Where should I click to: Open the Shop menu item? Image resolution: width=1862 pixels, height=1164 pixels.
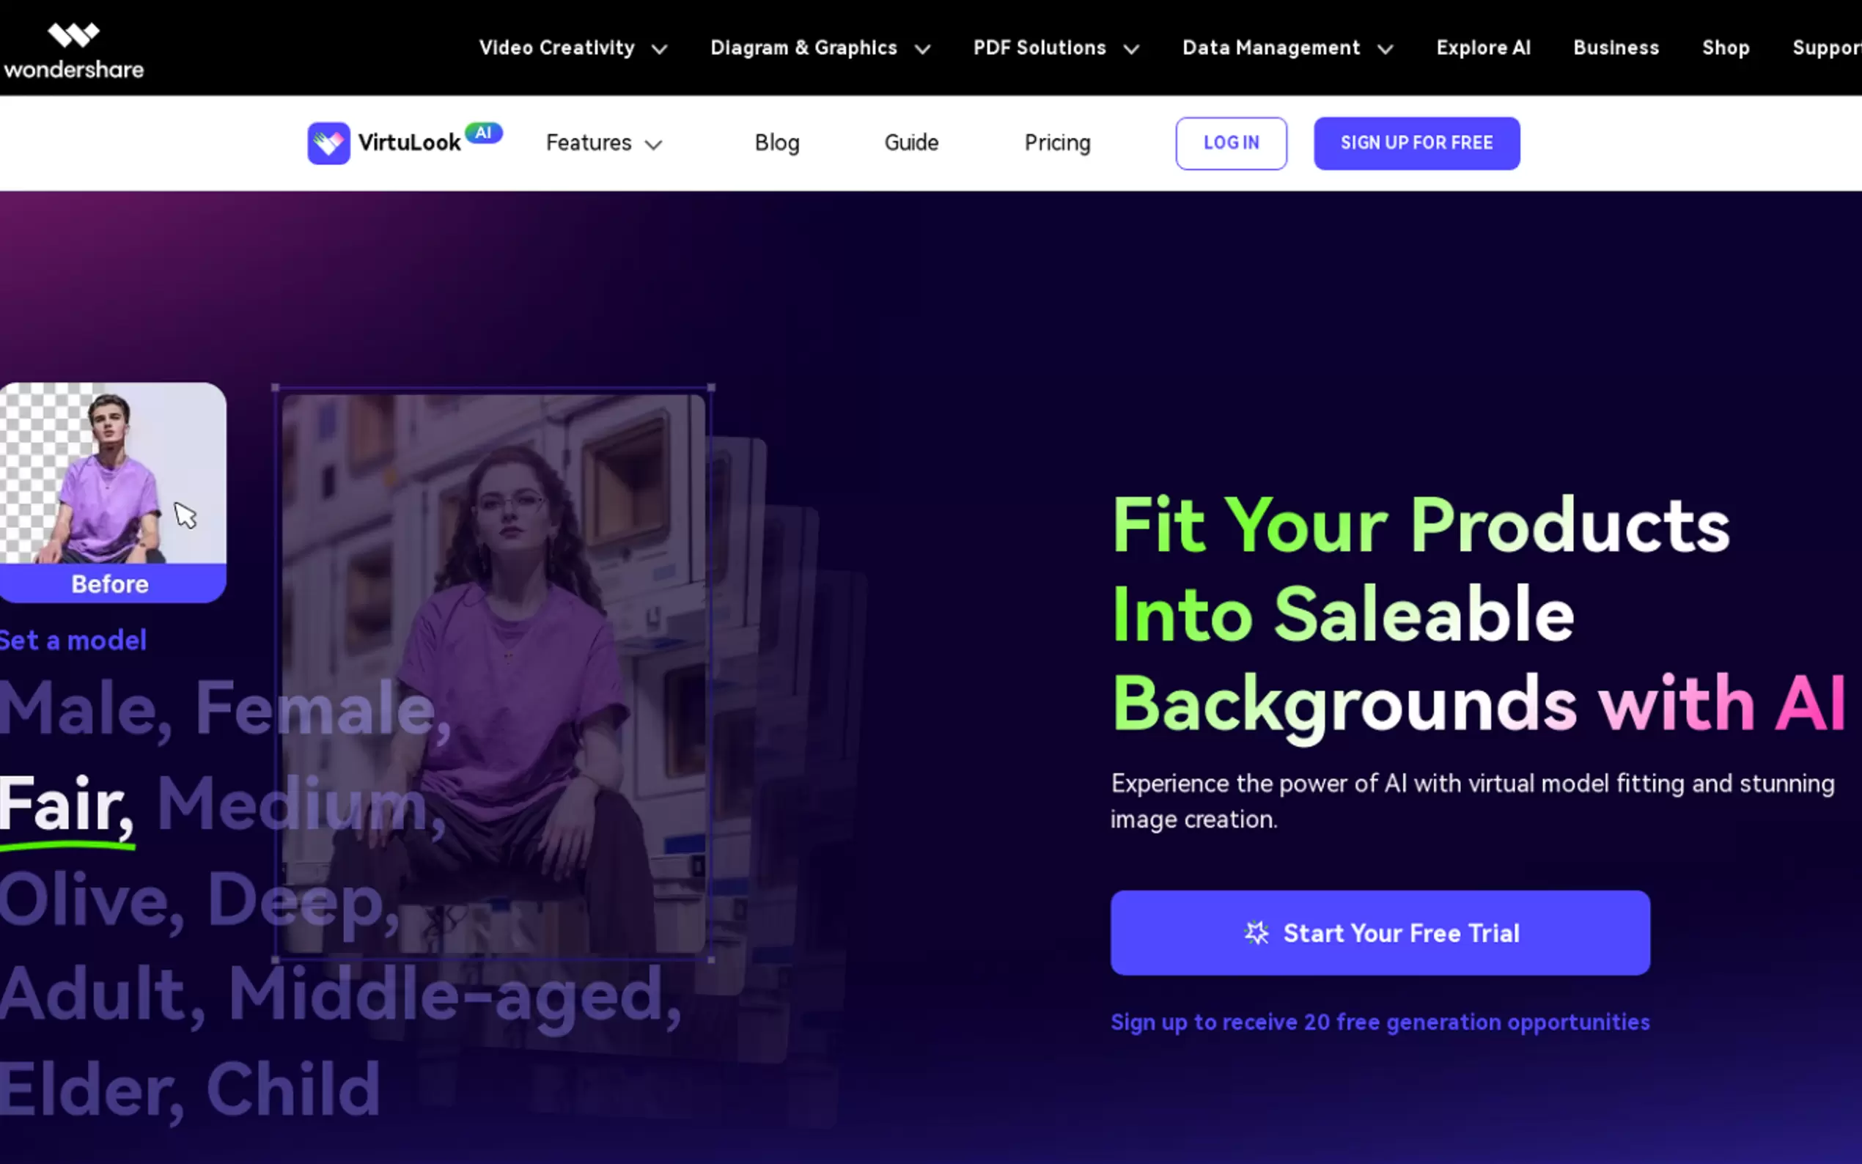tap(1725, 48)
